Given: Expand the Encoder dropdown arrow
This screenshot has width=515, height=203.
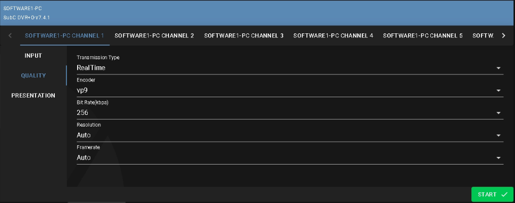Looking at the screenshot, I should click(x=498, y=91).
